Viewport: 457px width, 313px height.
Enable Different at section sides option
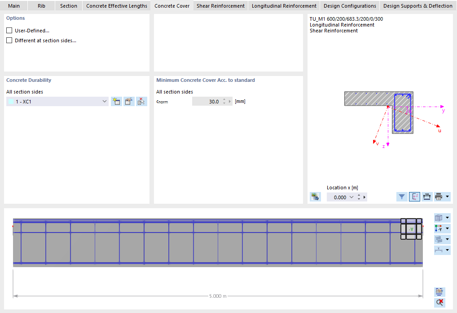(9, 40)
